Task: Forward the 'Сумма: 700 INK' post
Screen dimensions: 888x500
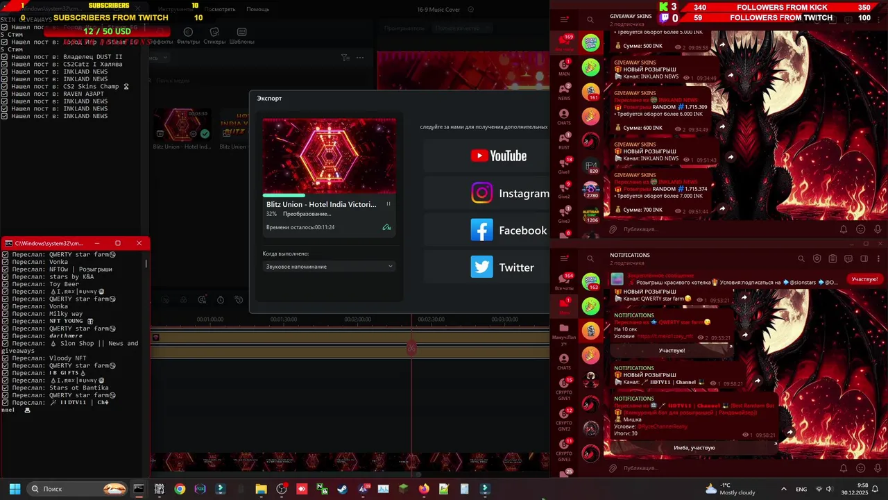Action: pyautogui.click(x=722, y=208)
